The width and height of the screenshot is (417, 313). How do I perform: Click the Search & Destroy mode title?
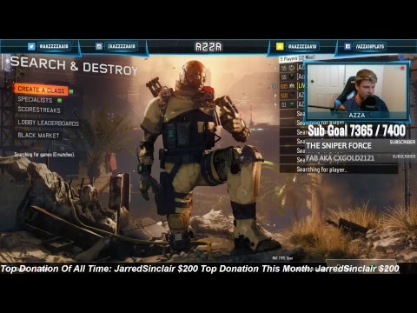pos(74,65)
